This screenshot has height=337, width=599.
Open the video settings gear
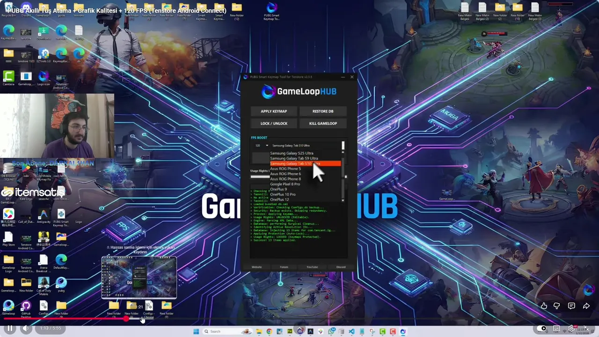(x=571, y=329)
